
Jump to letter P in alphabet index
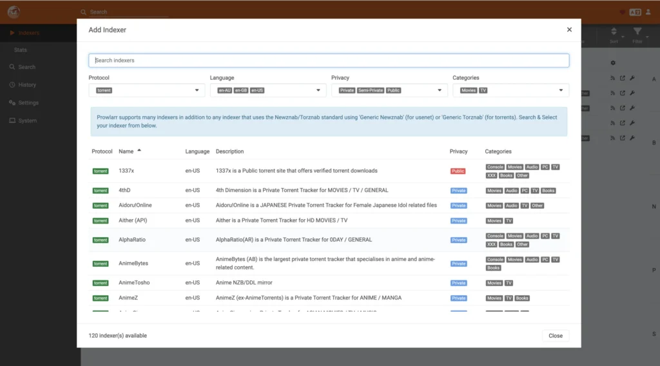654,270
